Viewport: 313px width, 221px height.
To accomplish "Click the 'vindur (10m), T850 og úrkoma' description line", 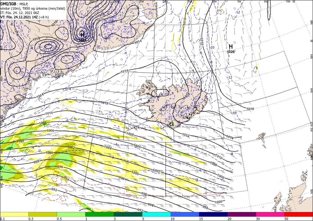I will 33,8.
